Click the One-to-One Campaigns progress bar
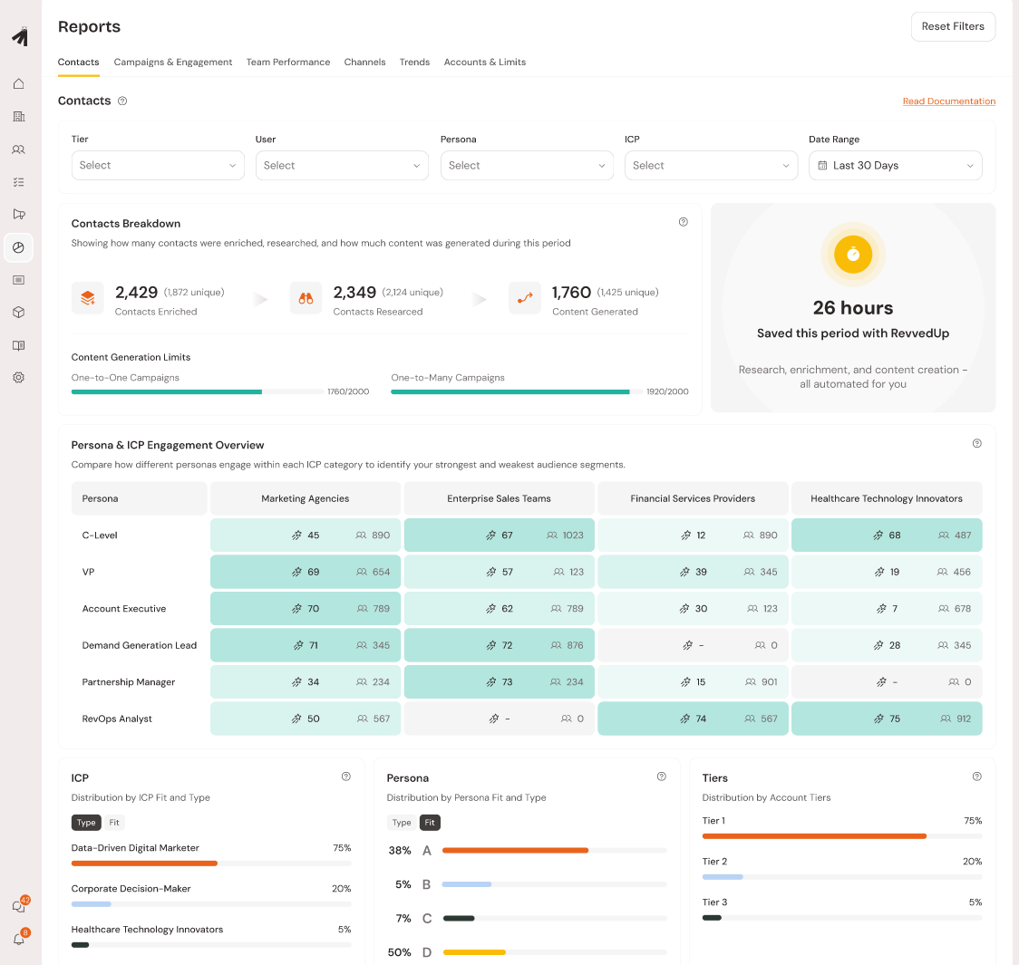This screenshot has width=1019, height=965. click(x=198, y=392)
